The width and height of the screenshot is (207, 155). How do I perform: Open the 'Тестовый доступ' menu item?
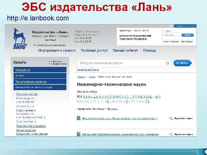[94, 51]
